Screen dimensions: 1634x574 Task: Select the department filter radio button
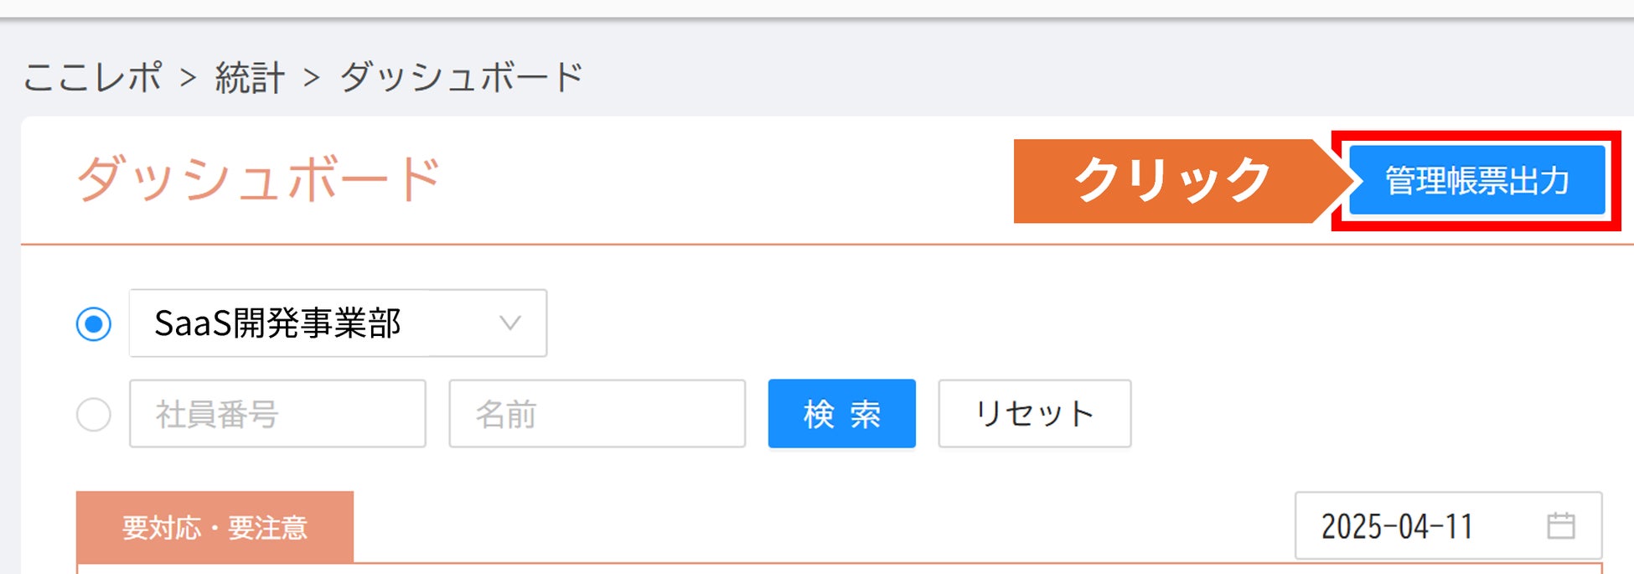[94, 323]
